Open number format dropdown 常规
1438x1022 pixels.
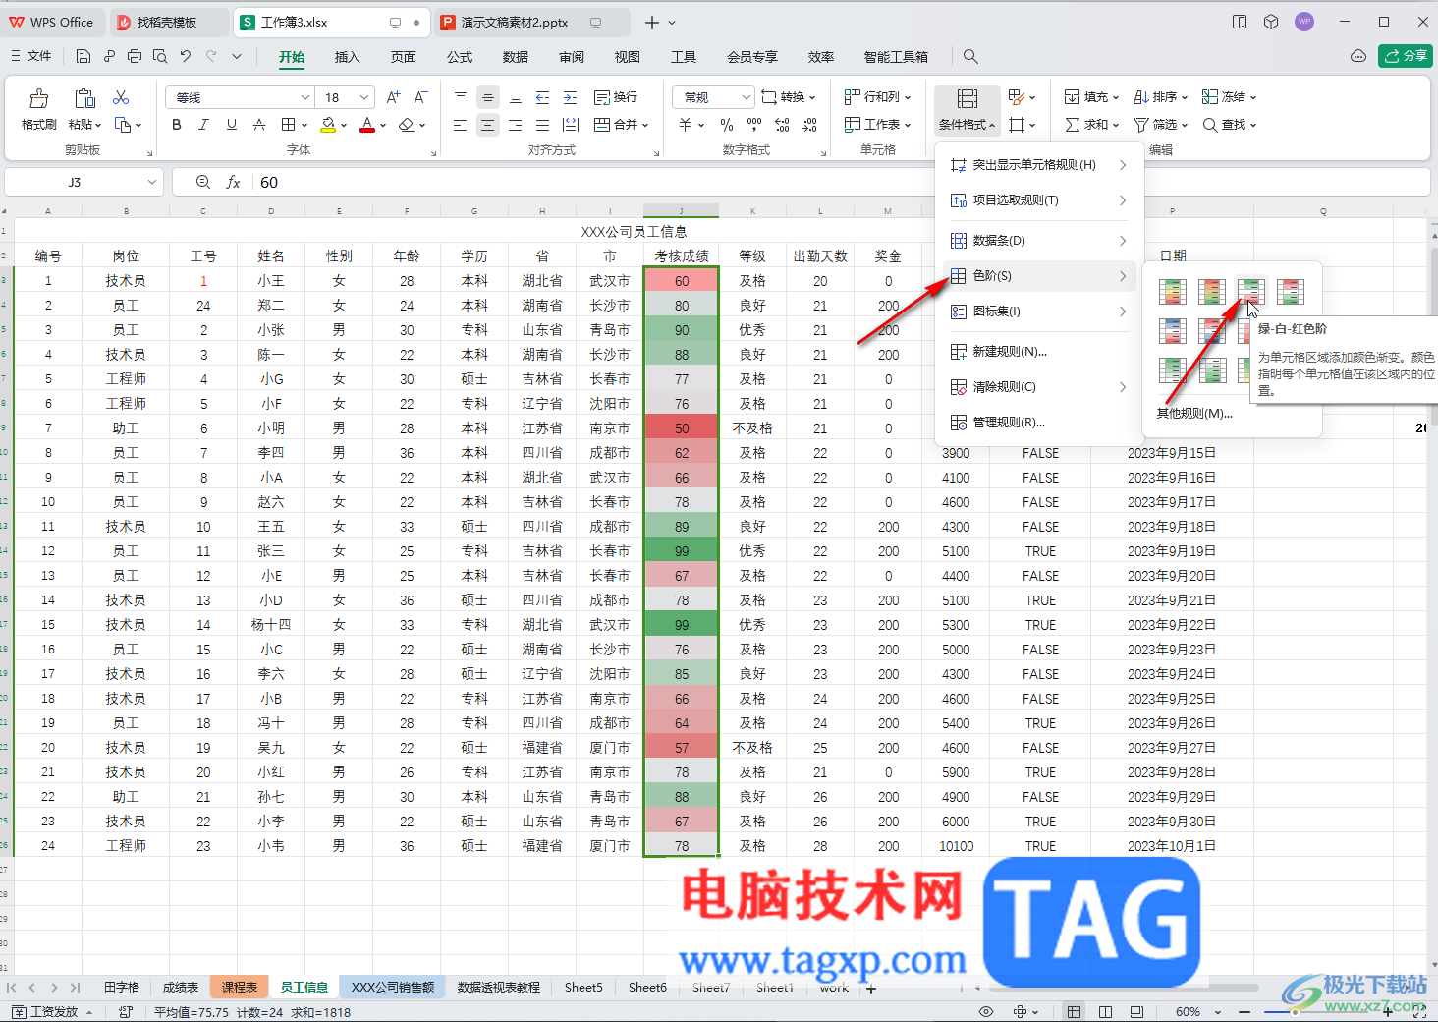pyautogui.click(x=747, y=97)
